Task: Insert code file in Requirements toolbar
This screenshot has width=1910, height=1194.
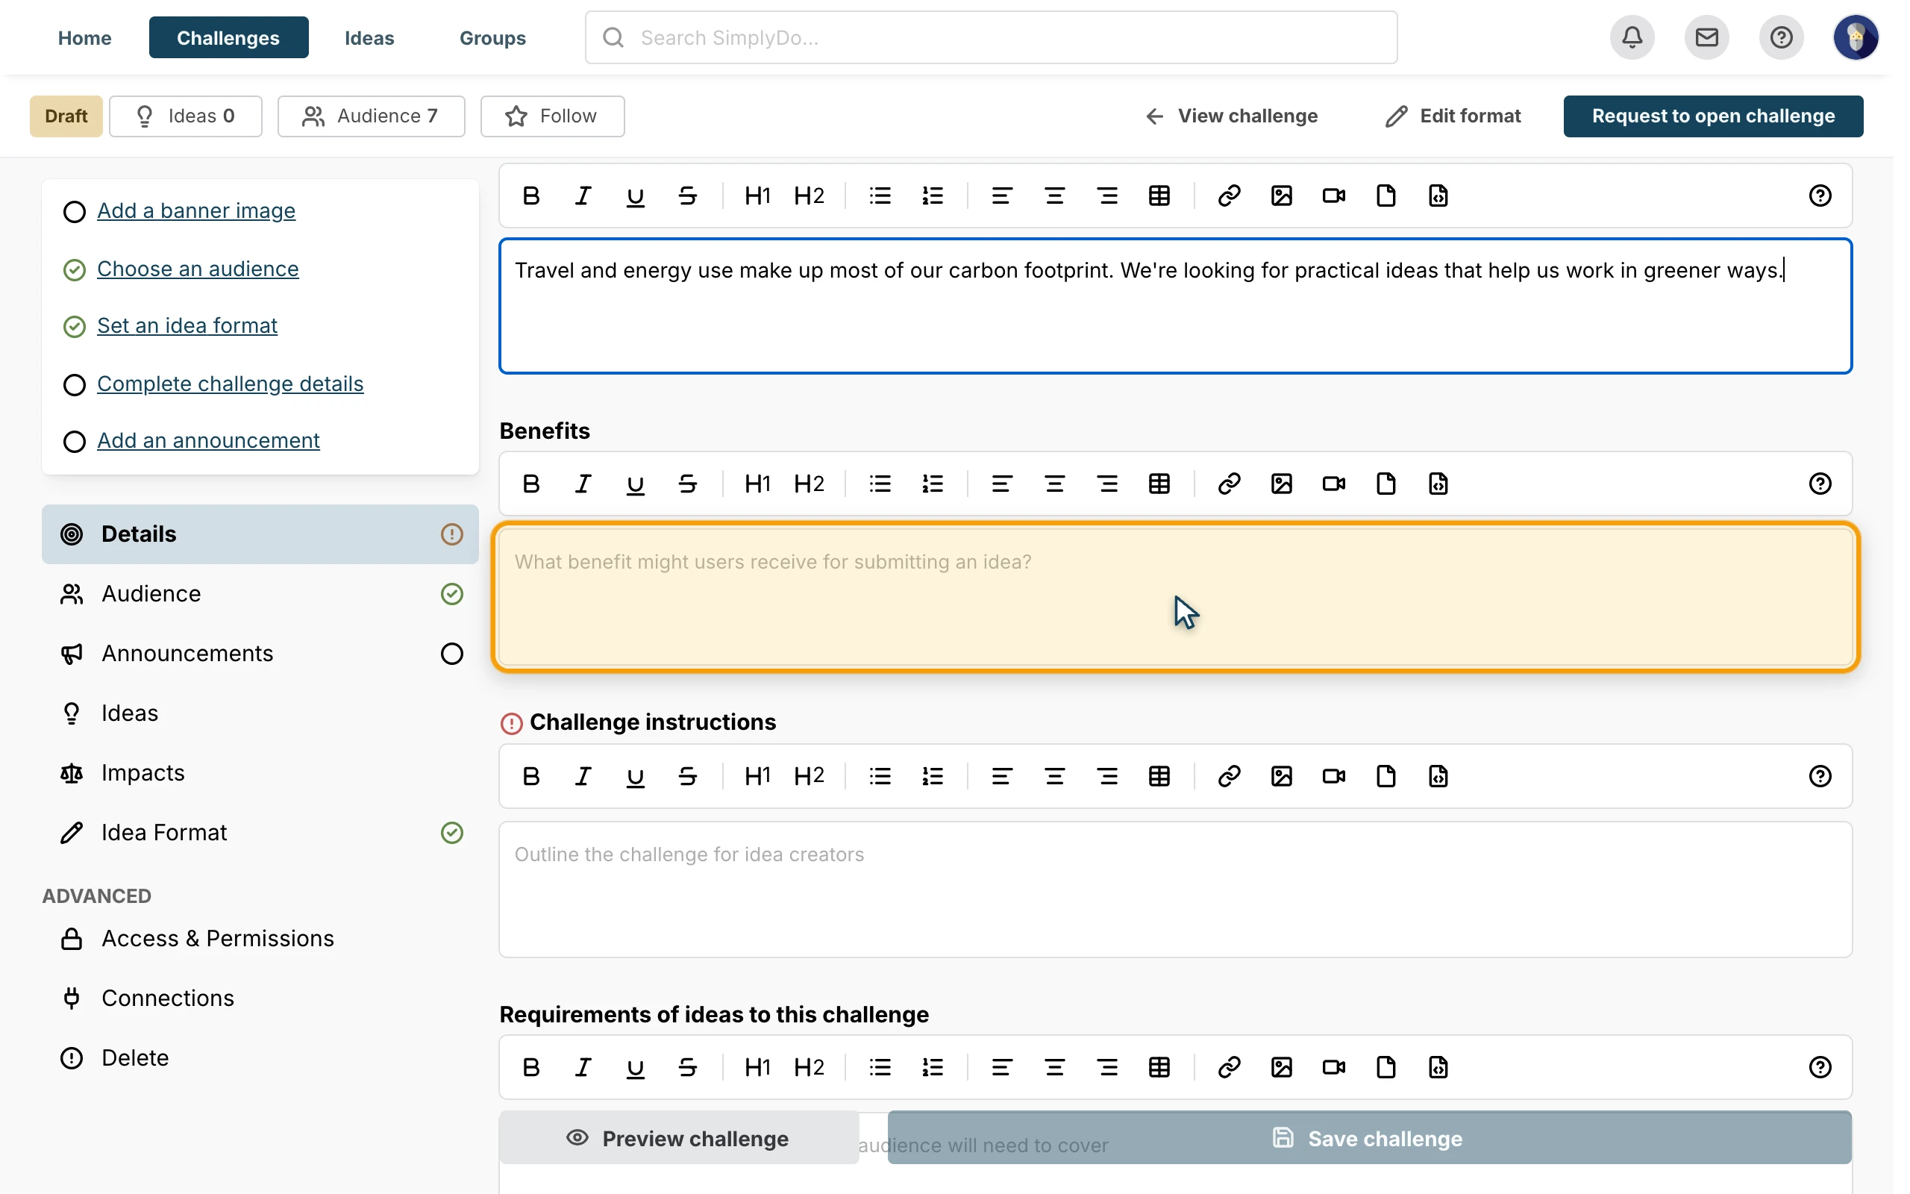Action: pos(1438,1068)
